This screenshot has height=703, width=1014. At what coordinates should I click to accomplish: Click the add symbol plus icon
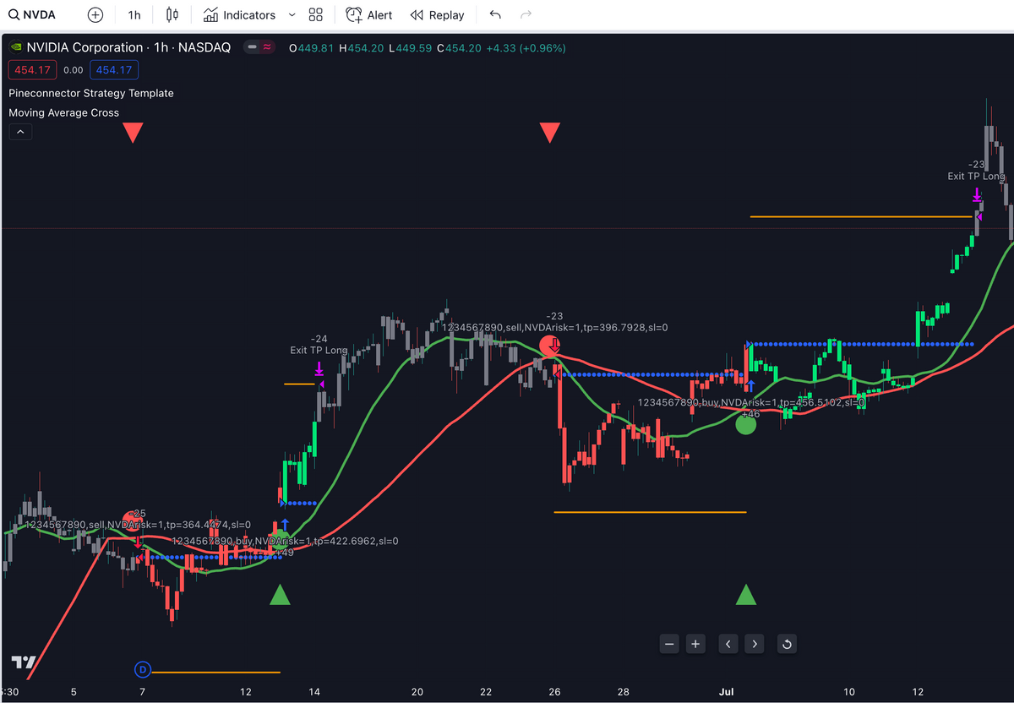click(95, 15)
